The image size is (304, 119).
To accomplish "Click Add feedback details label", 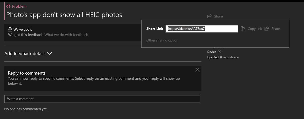I will [x=25, y=54].
